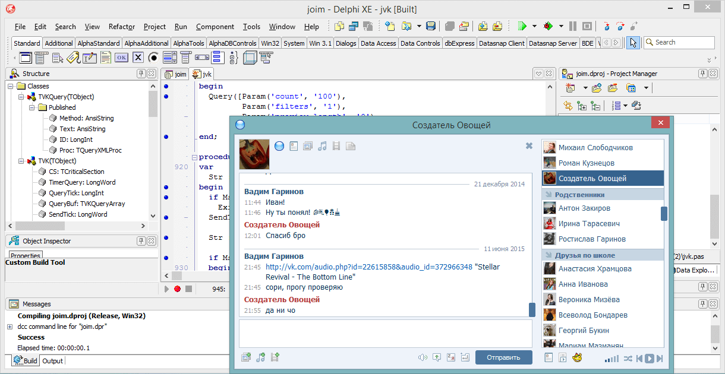Click the chat history scrollbar thumb
The height and width of the screenshot is (374, 725).
[532, 309]
